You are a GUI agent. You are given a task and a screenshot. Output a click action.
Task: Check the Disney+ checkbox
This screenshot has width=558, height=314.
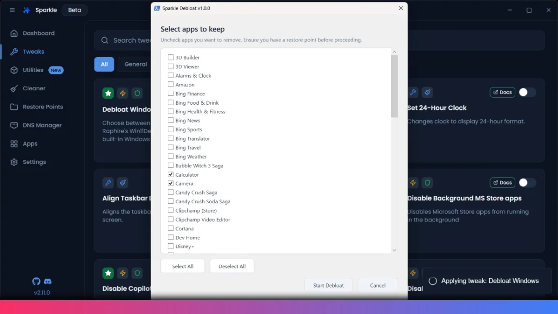171,247
